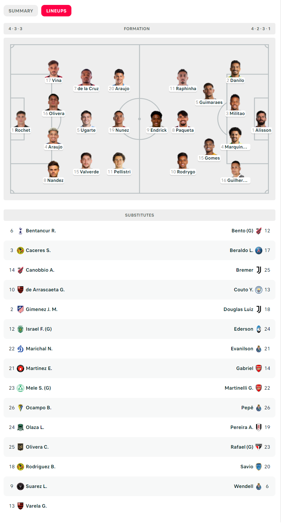
Task: Open Alisson's goalkeeper portrait
Action: (x=261, y=119)
